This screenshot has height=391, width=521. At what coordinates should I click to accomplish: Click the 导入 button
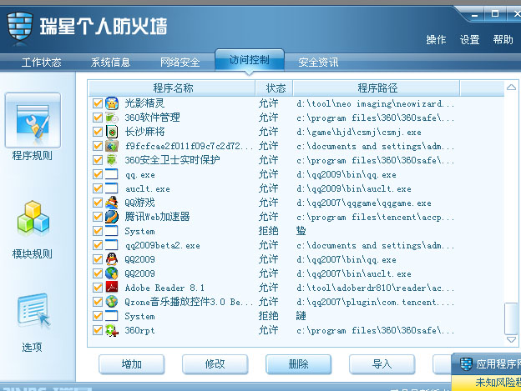click(x=382, y=364)
